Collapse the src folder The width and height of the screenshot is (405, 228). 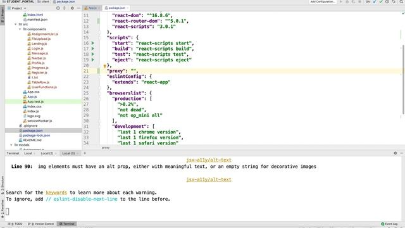(x=15, y=24)
